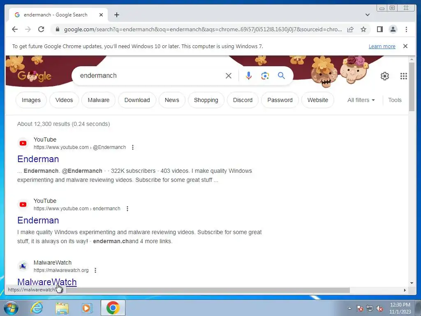
Task: Open the taskbar clock 12:30 PM
Action: 400,308
